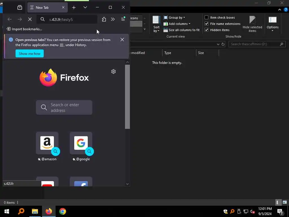
Task: Click the search magnifier in address bar
Action: coord(43,19)
